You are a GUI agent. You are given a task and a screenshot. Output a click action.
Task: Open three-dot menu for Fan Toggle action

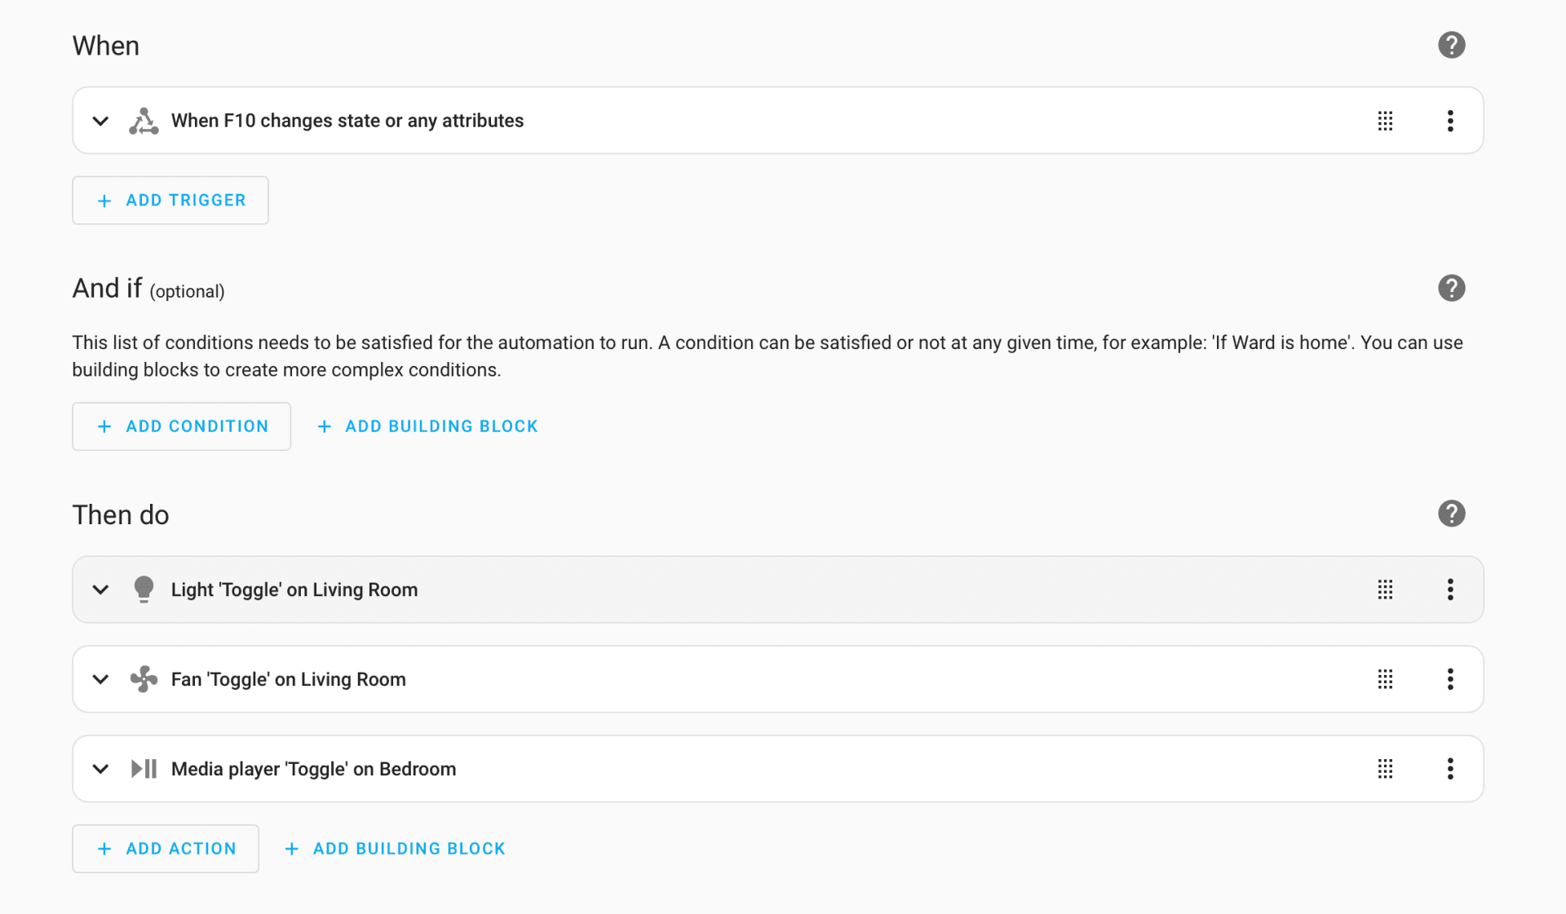[1450, 679]
